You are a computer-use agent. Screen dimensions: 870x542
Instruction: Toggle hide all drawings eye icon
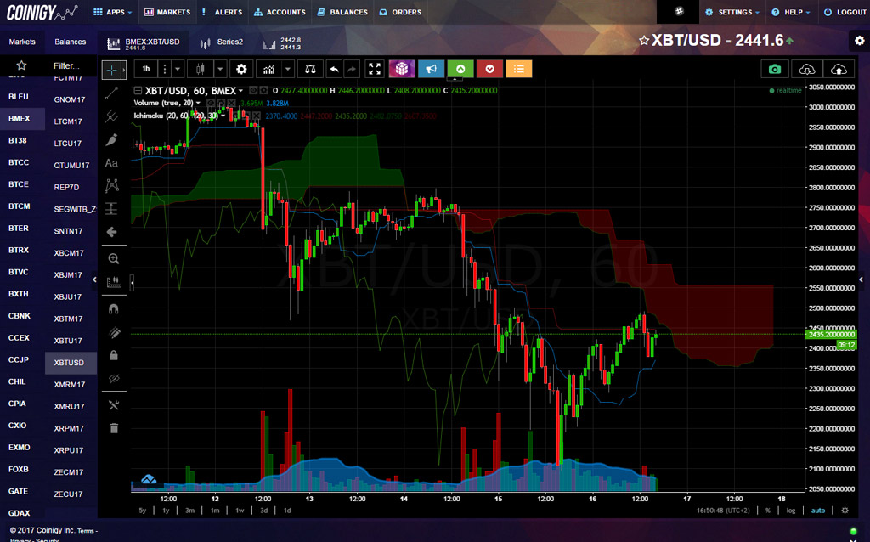pos(114,378)
